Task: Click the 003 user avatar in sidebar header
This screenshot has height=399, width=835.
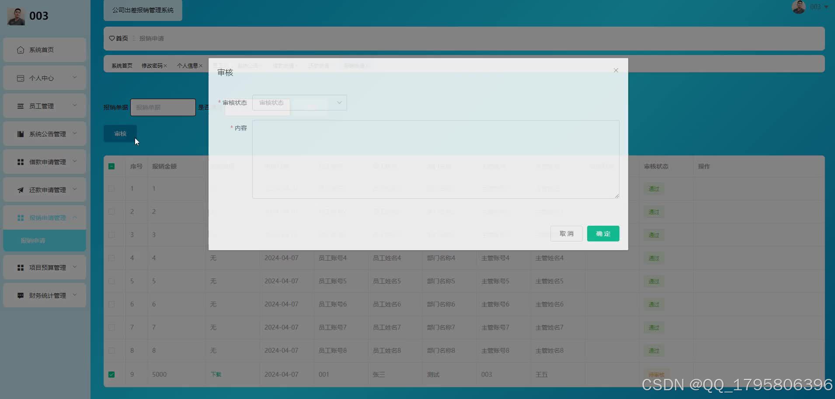Action: pyautogui.click(x=16, y=17)
